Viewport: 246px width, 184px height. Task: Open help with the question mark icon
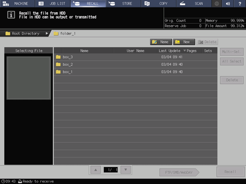coord(240,3)
